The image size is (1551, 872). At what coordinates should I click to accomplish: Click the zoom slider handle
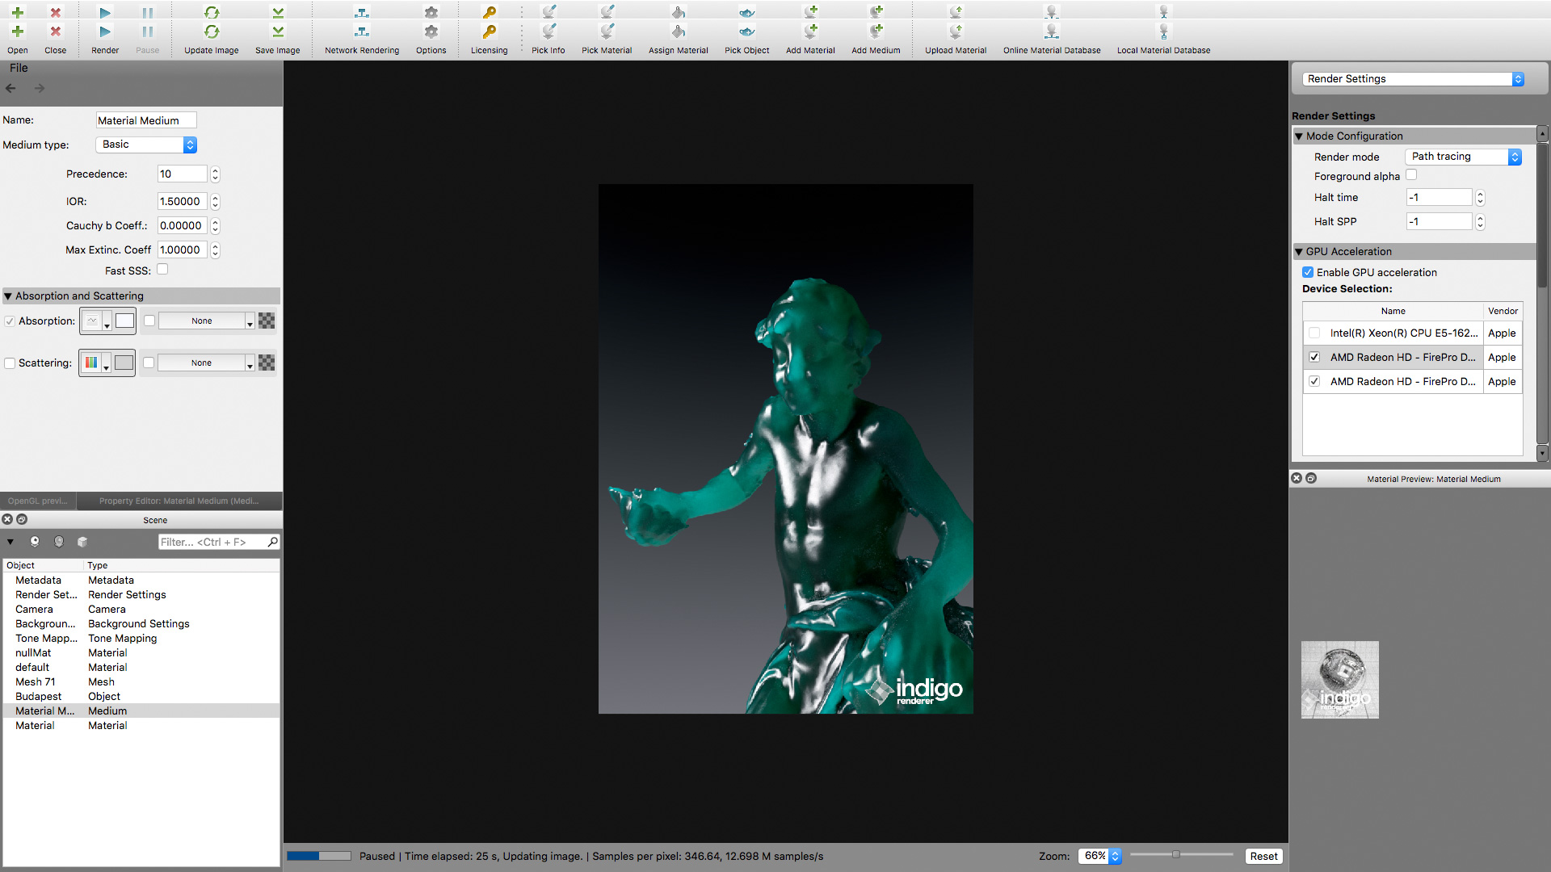(x=1176, y=854)
